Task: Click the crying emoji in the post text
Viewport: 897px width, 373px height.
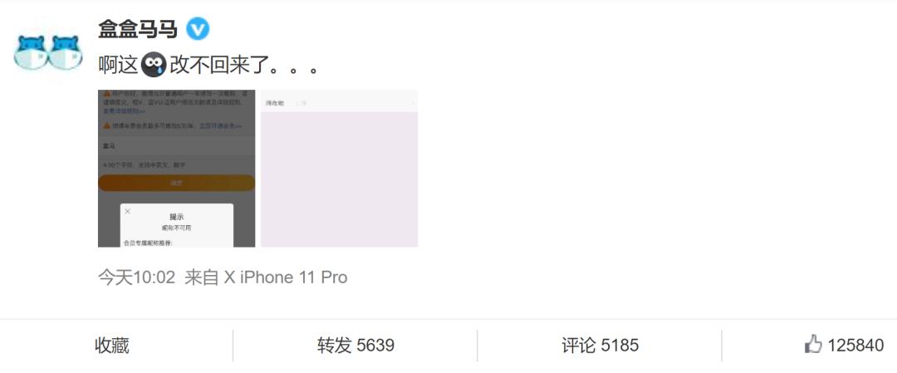Action: coord(154,66)
